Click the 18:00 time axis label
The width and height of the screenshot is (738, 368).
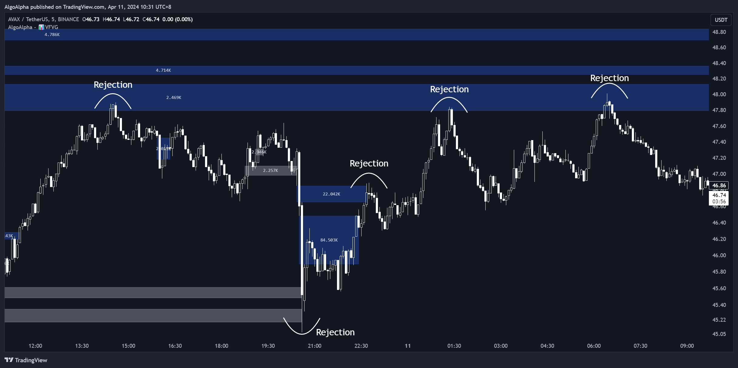tap(222, 346)
